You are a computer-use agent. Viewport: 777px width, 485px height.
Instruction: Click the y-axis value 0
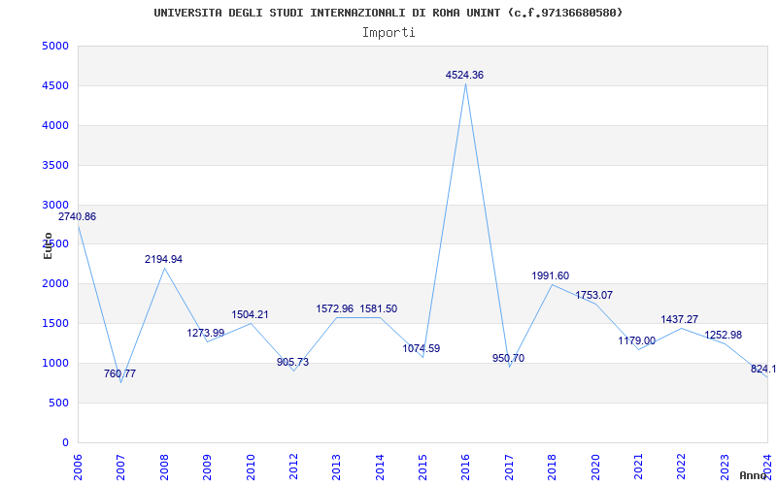(x=65, y=442)
